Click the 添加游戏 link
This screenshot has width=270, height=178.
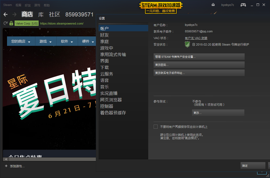point(17,166)
